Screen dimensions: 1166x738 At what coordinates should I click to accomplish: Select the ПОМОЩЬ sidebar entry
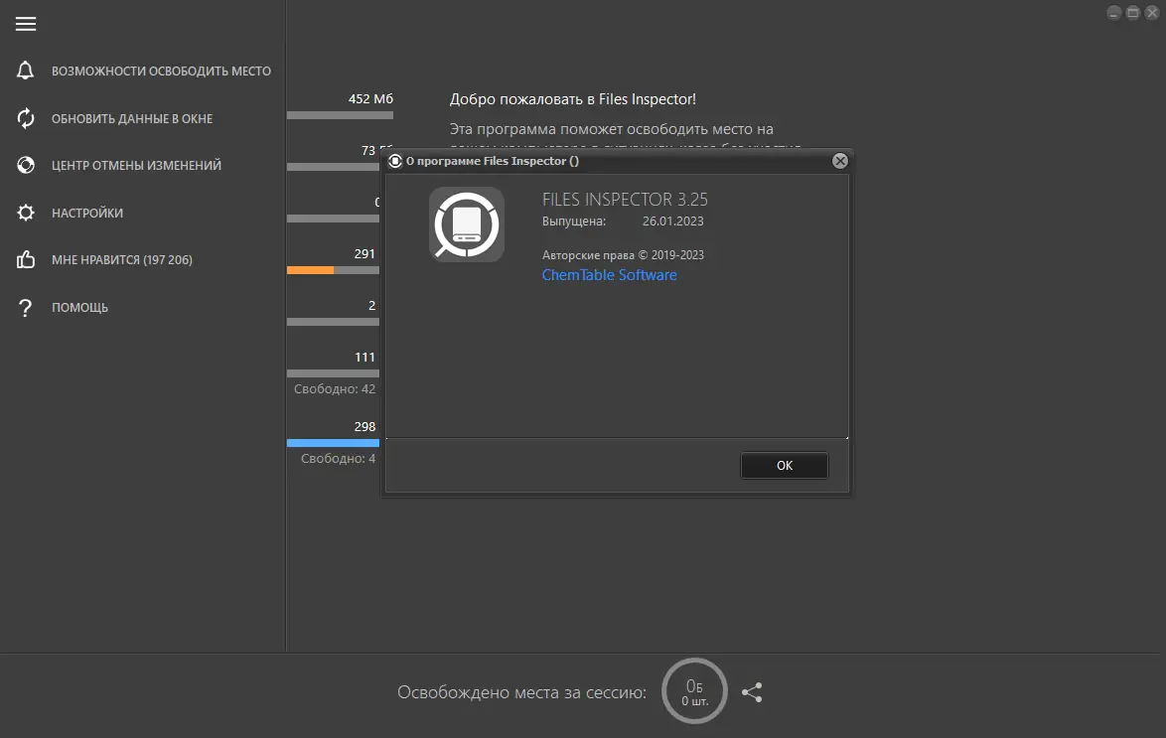(x=79, y=307)
